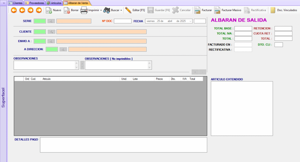Click the IVA column header
Image resolution: width=300 pixels, height=162 pixels.
[185, 79]
